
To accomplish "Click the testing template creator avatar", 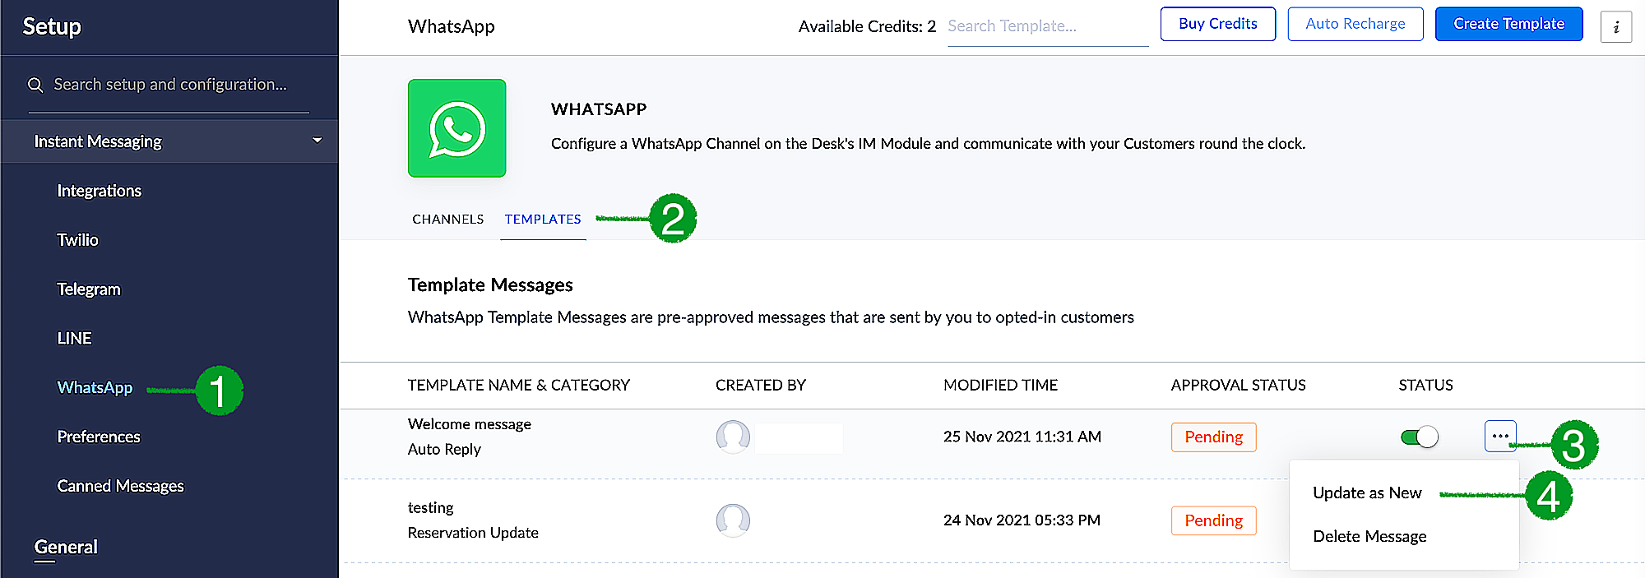I will click(733, 520).
